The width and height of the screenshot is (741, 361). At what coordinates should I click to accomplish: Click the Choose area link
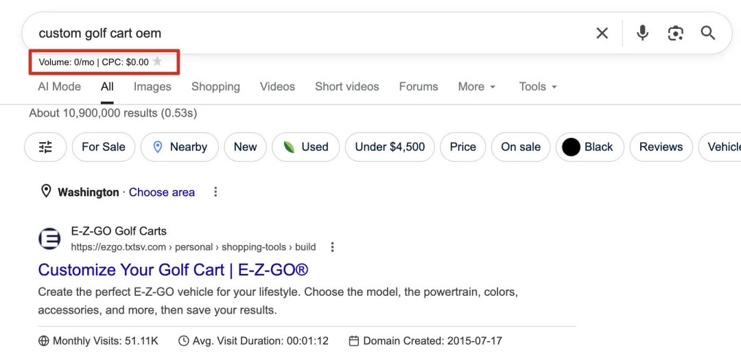pyautogui.click(x=162, y=192)
